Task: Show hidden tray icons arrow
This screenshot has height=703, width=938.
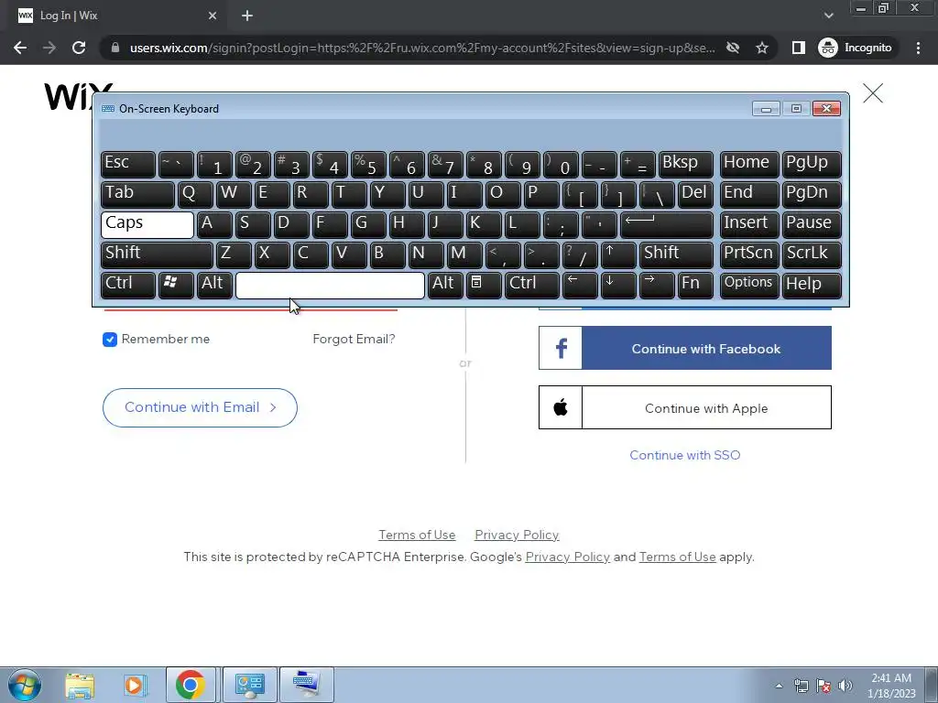Action: pos(779,686)
